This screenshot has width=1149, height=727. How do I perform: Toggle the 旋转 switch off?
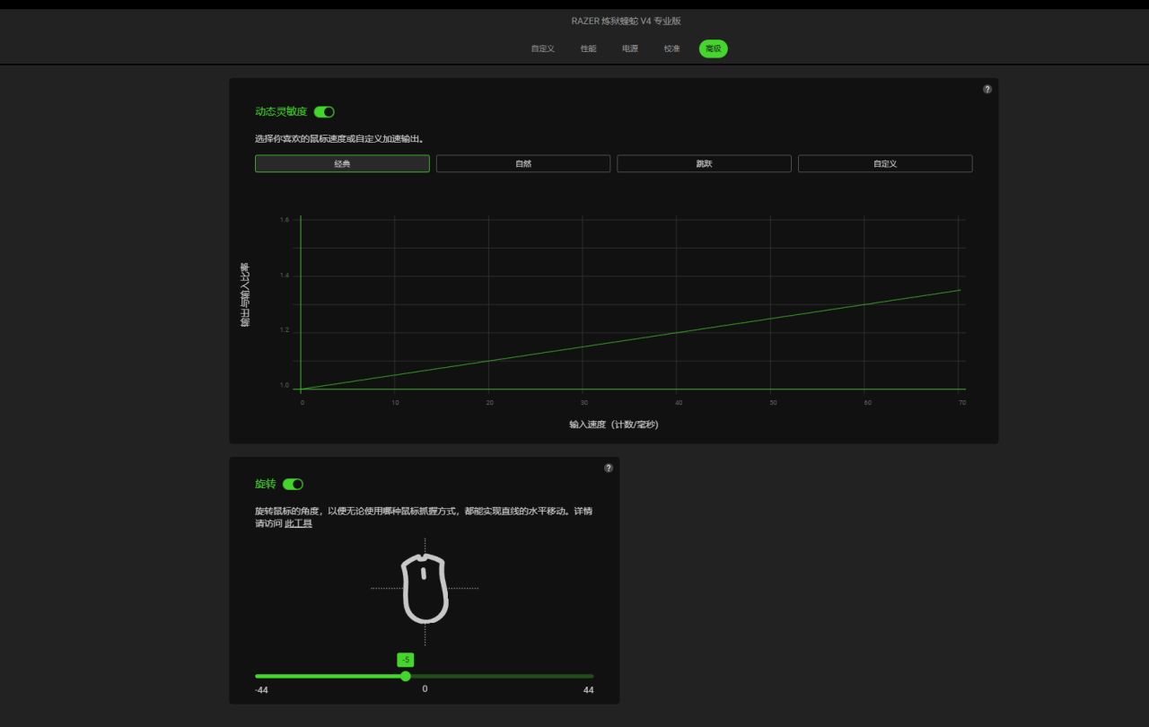[x=293, y=484]
